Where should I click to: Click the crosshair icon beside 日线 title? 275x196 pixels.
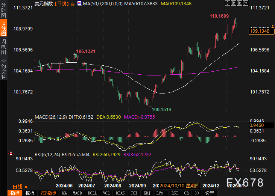tap(73, 3)
